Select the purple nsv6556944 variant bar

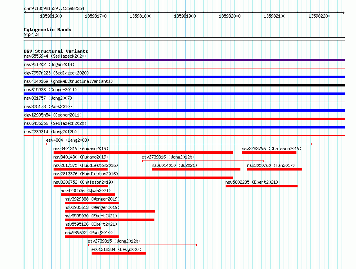[x=184, y=60]
